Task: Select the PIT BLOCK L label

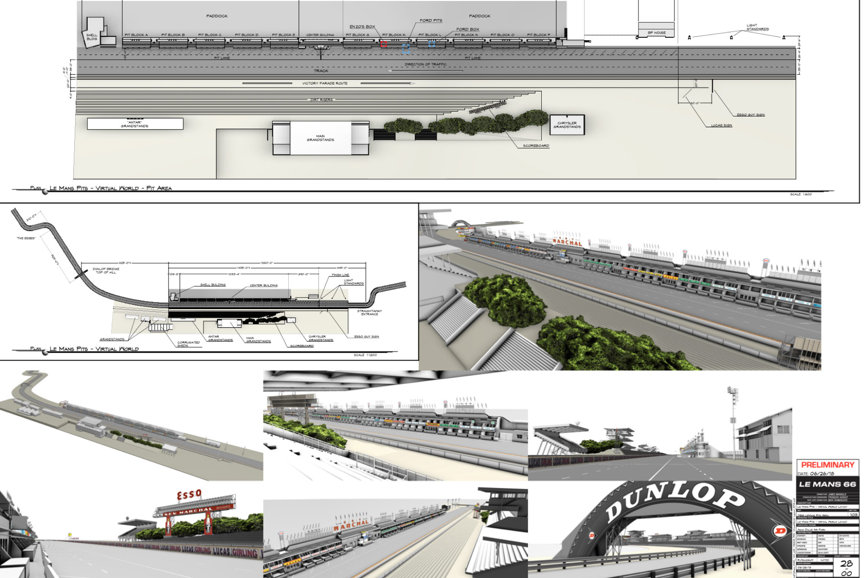Action: point(430,35)
